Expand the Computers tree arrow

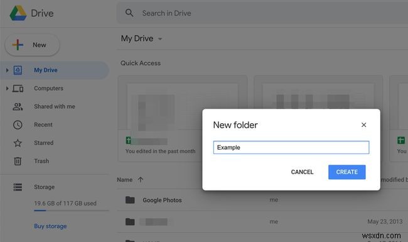click(7, 88)
